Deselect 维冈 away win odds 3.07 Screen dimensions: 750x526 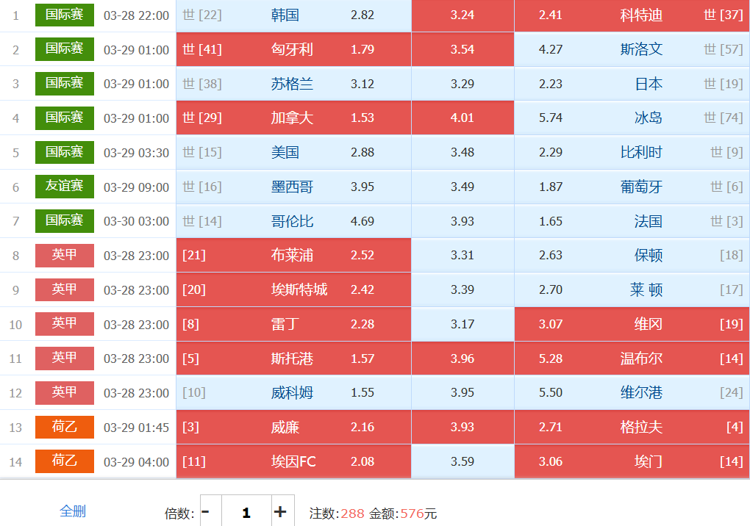pos(632,324)
